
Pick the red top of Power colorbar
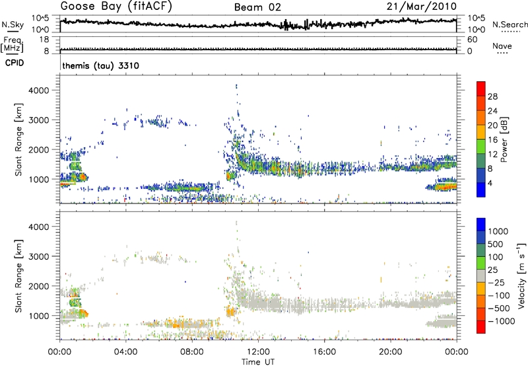(x=481, y=89)
